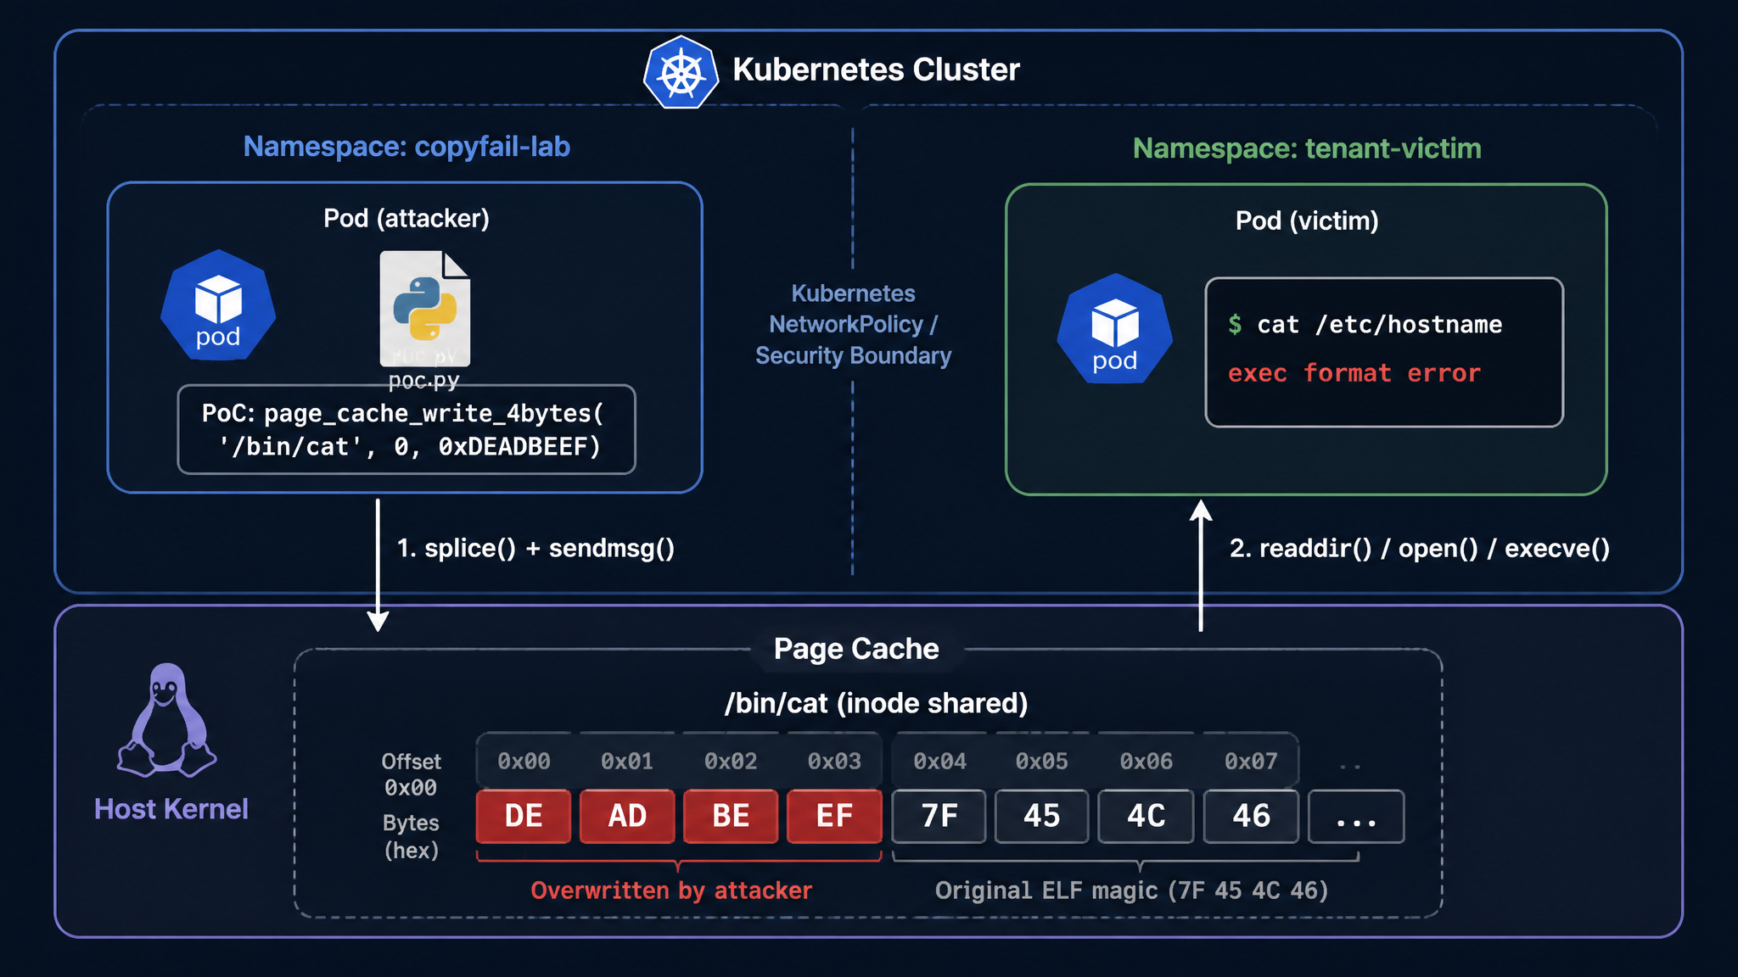Image resolution: width=1738 pixels, height=977 pixels.
Task: Select the Pod (attacker) label
Action: coord(406,219)
